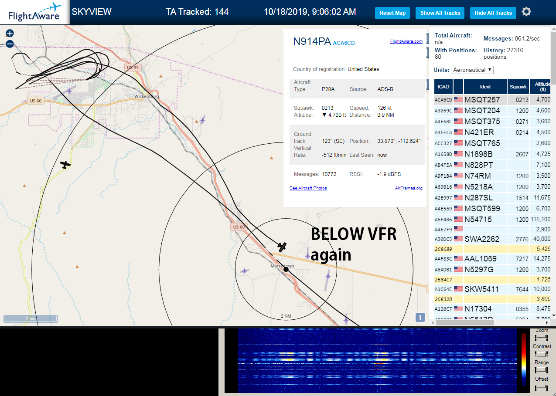556x396 pixels.
Task: Select the N17304 aircraft row
Action: (x=493, y=309)
